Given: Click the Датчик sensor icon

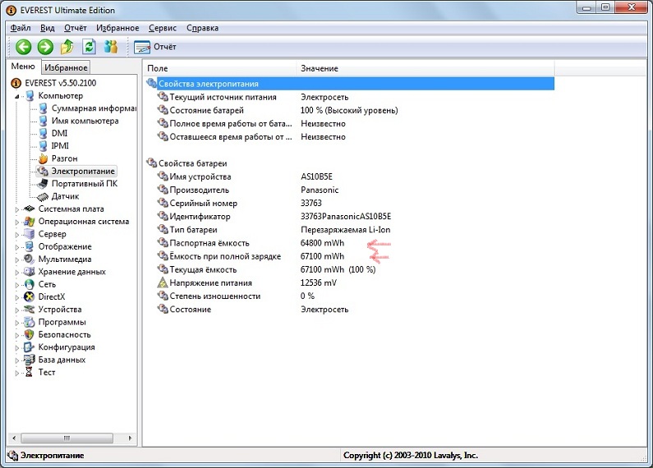Looking at the screenshot, I should 43,196.
